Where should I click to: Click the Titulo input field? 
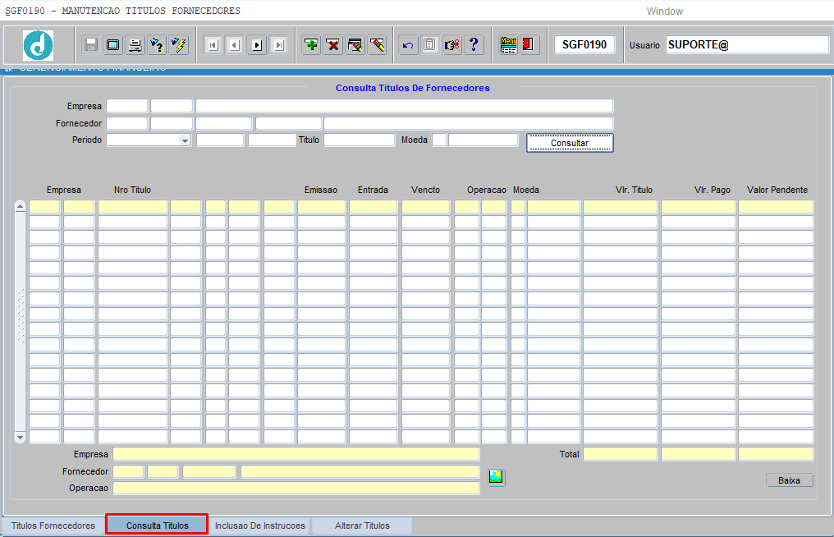360,140
